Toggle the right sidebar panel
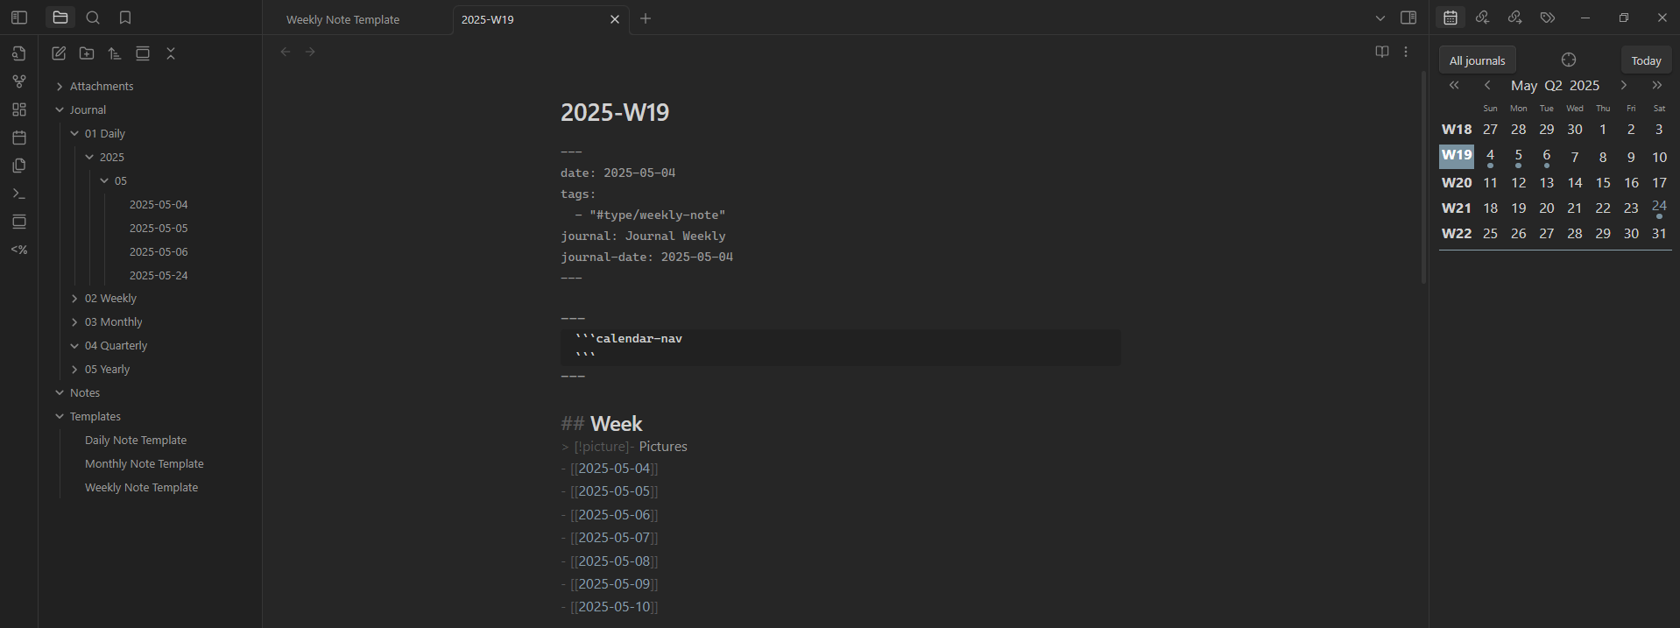 click(x=1408, y=18)
